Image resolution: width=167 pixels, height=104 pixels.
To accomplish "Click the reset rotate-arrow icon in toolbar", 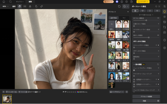I will [119, 6].
